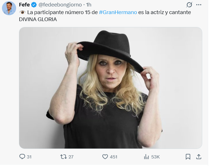Click the share upload arrow icon

199,157
